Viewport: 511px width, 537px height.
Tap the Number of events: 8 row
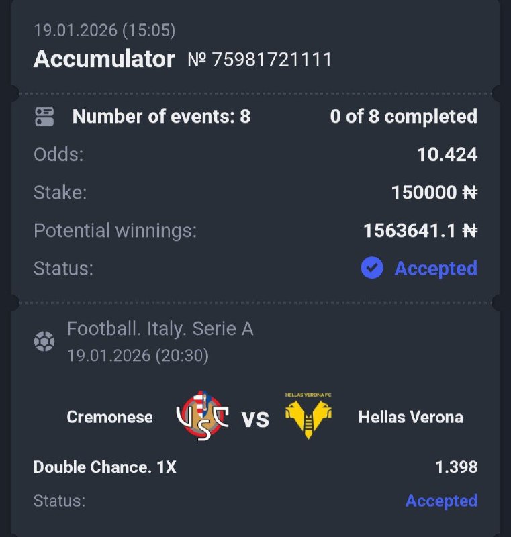point(161,117)
